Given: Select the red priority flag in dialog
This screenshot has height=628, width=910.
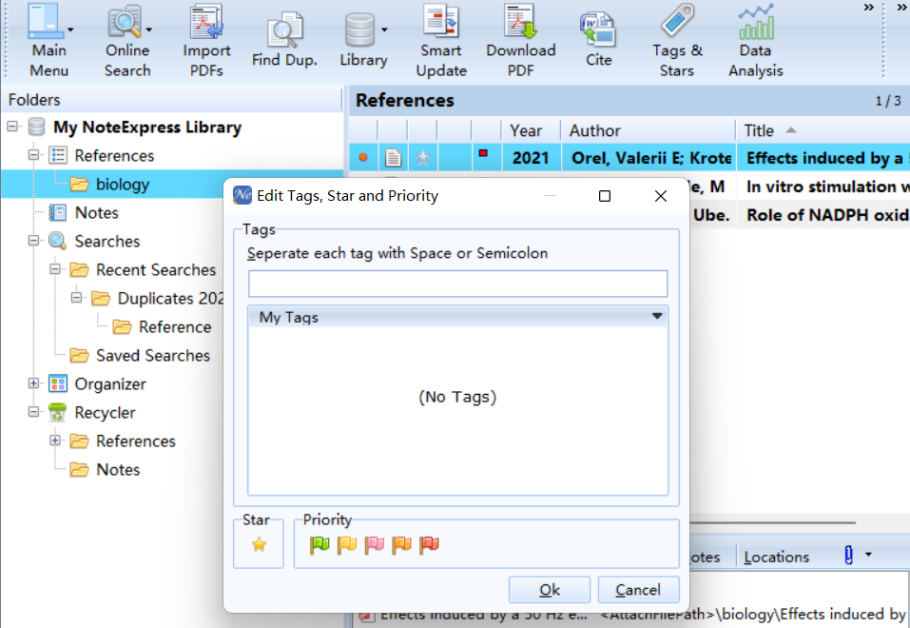Looking at the screenshot, I should (429, 544).
